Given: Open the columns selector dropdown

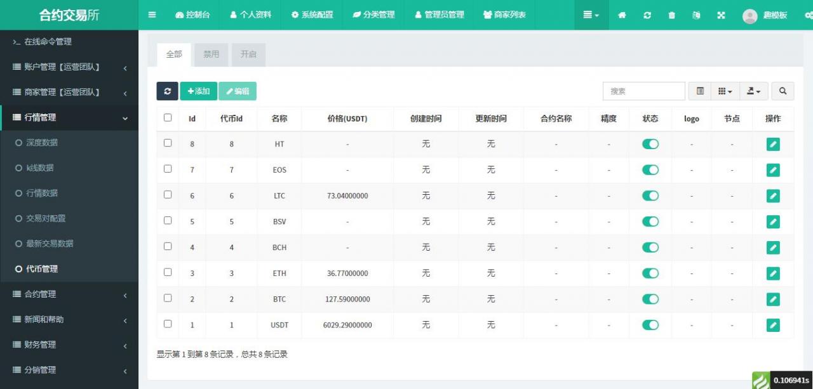Looking at the screenshot, I should click(x=725, y=91).
